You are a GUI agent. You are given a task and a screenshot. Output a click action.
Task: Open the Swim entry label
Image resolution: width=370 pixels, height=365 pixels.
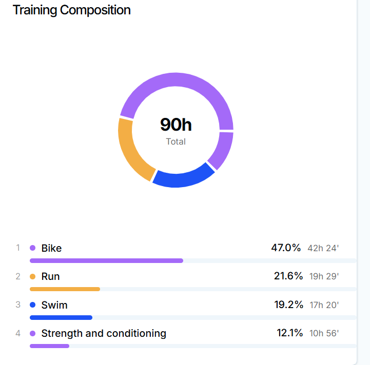coord(54,305)
